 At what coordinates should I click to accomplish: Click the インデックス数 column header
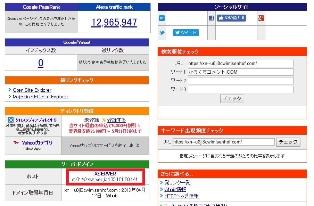click(x=41, y=50)
